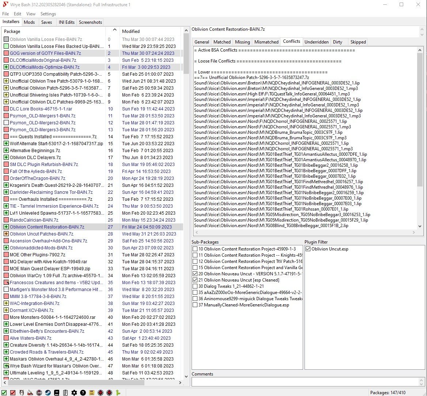Click status icon of Dormant XCV-BAIN.7z
This screenshot has width=427, height=396.
click(6, 310)
